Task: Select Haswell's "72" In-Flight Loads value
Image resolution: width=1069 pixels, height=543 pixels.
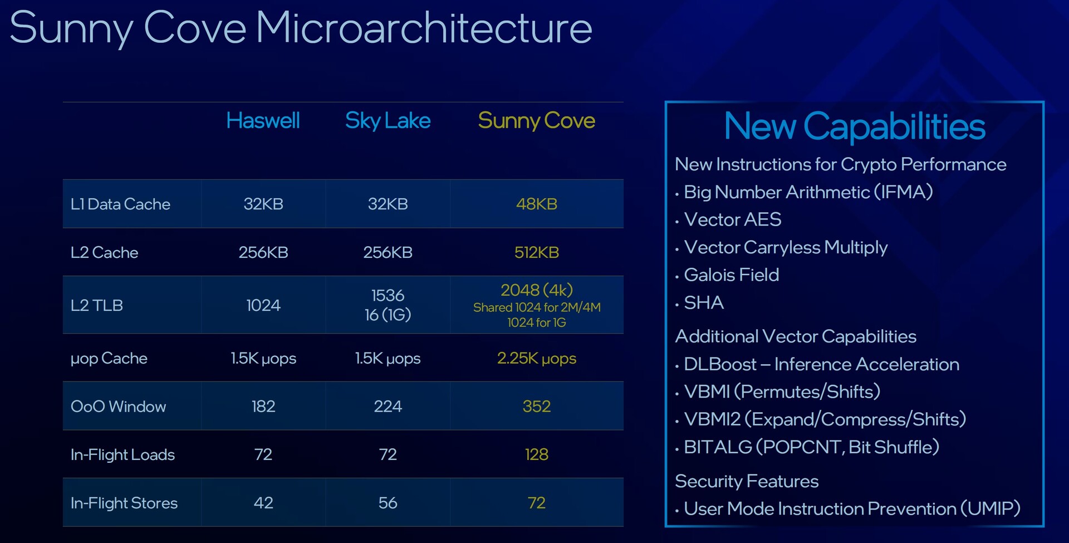Action: pos(263,455)
